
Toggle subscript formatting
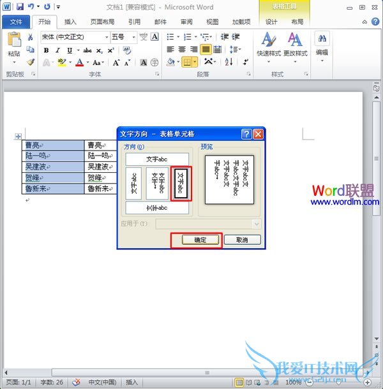[99, 50]
